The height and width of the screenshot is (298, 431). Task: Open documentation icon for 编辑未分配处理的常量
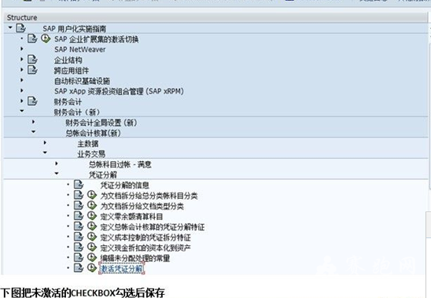[79, 258]
